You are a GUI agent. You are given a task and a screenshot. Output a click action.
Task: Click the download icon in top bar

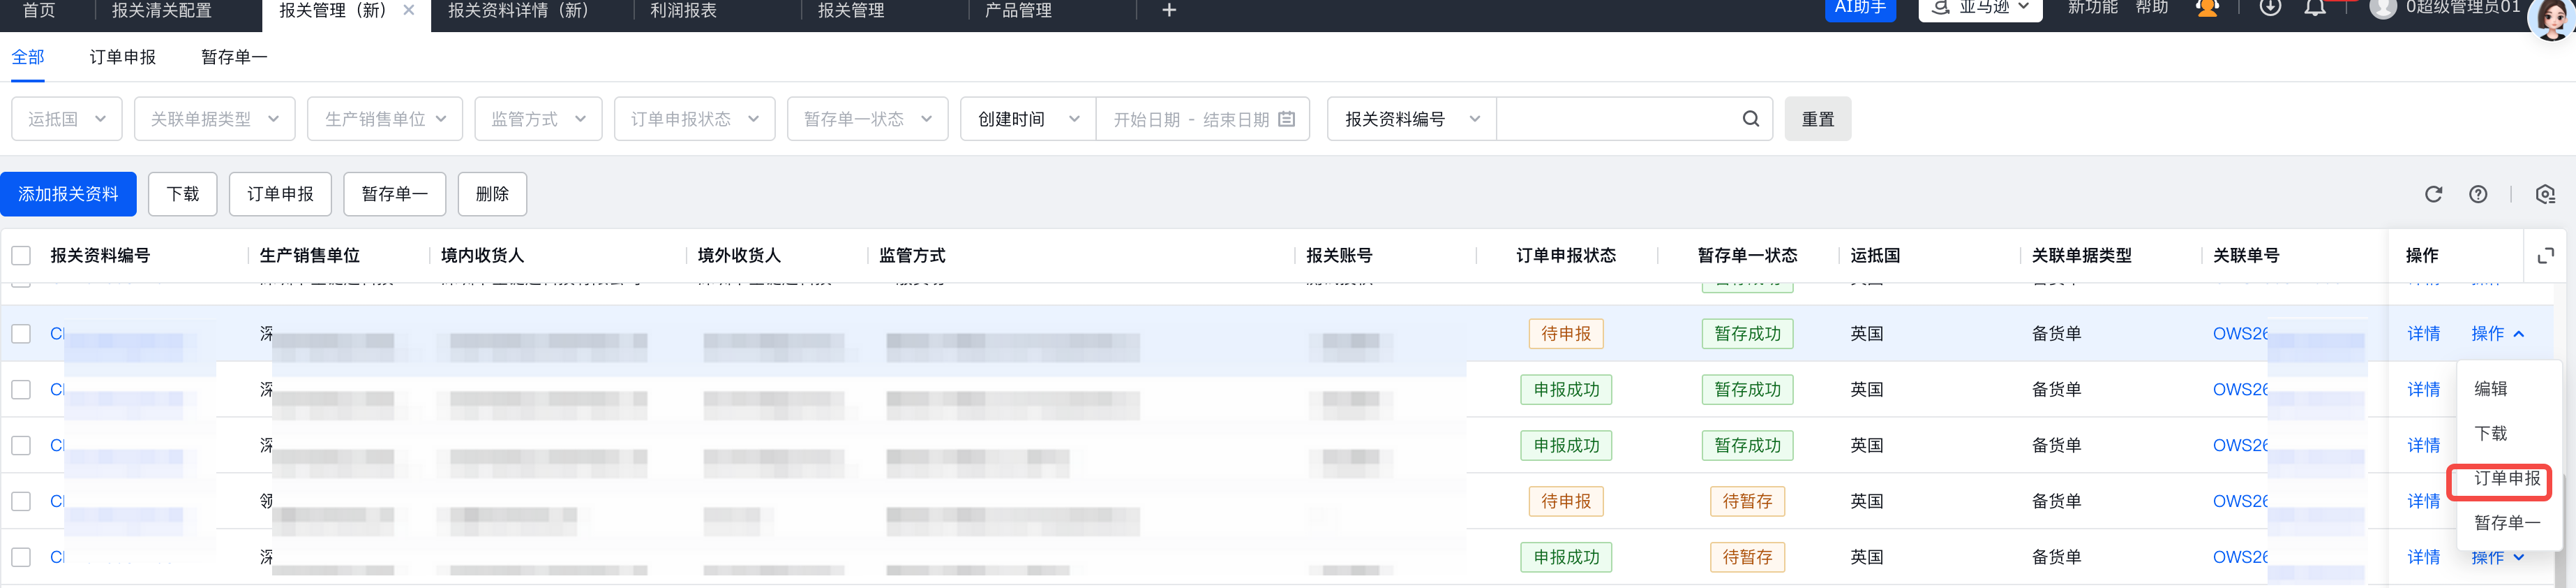(x=2270, y=8)
